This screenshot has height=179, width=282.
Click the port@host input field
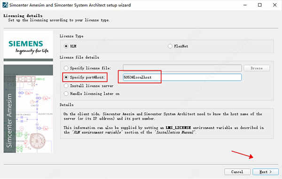coord(182,77)
